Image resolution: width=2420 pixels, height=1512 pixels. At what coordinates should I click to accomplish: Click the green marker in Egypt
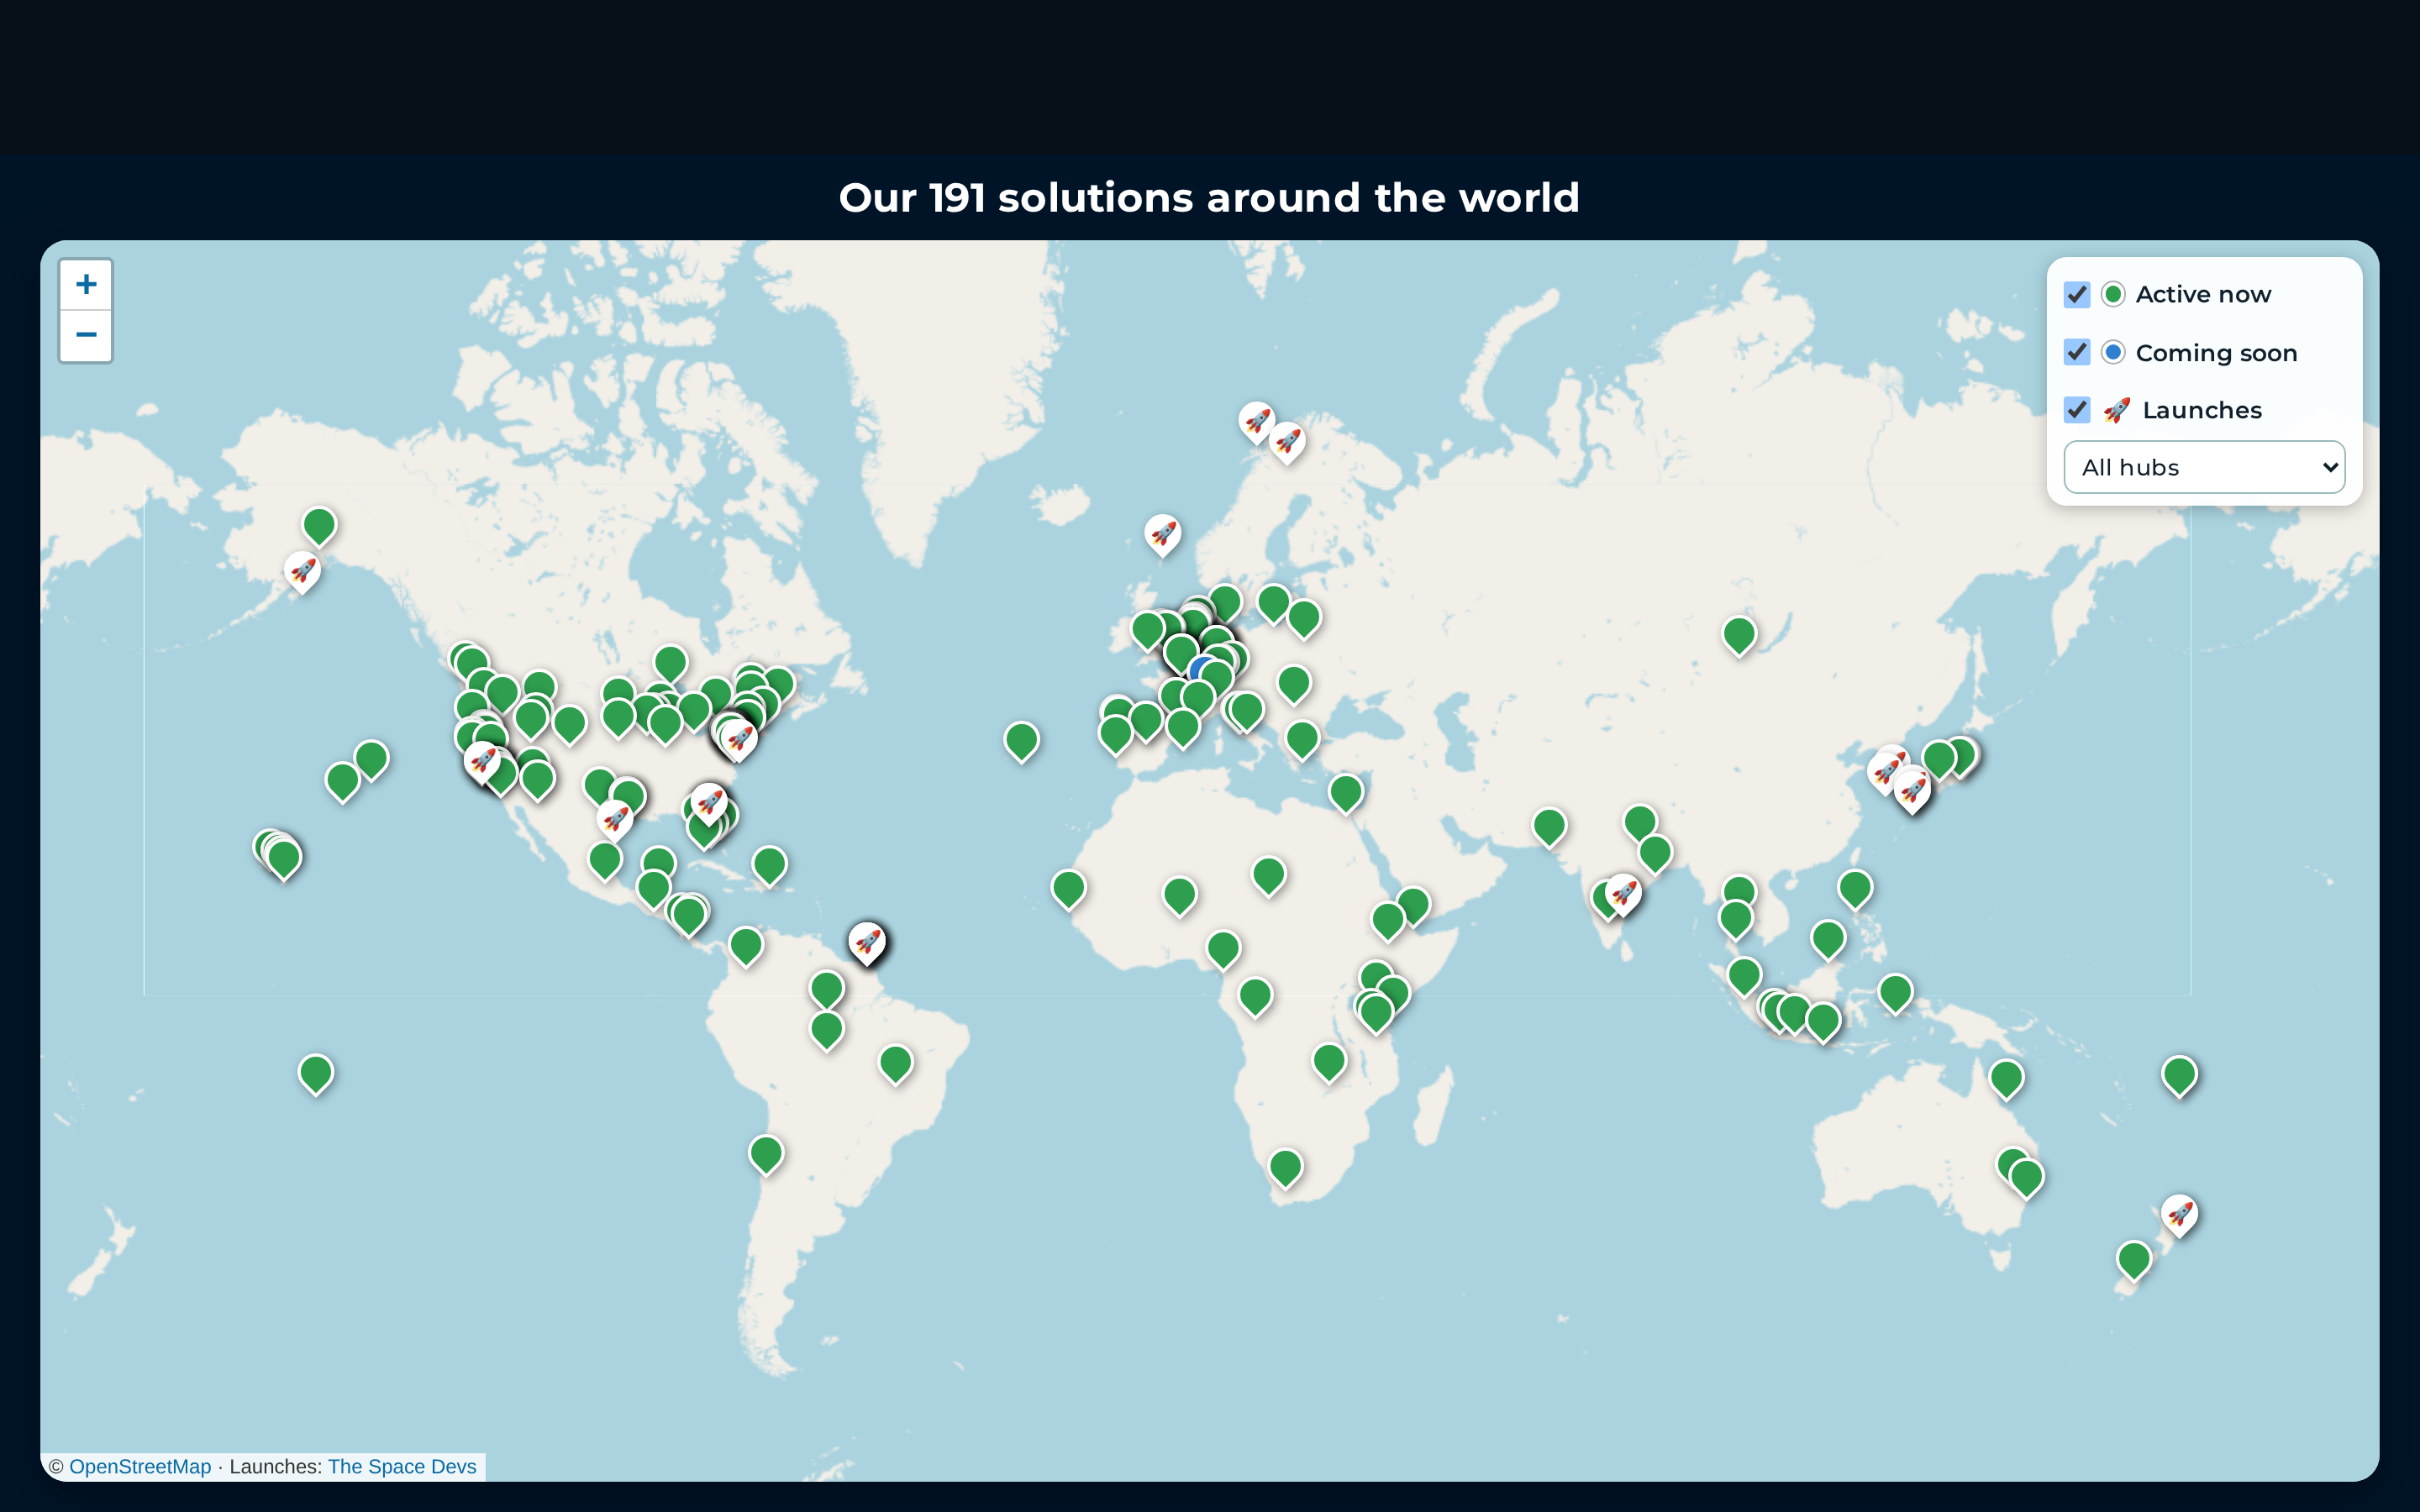pyautogui.click(x=1346, y=794)
